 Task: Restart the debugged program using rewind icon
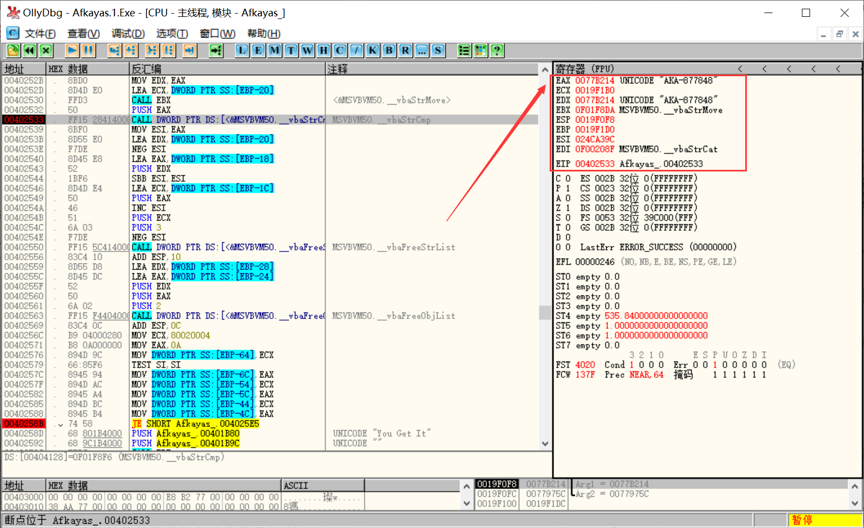29,51
